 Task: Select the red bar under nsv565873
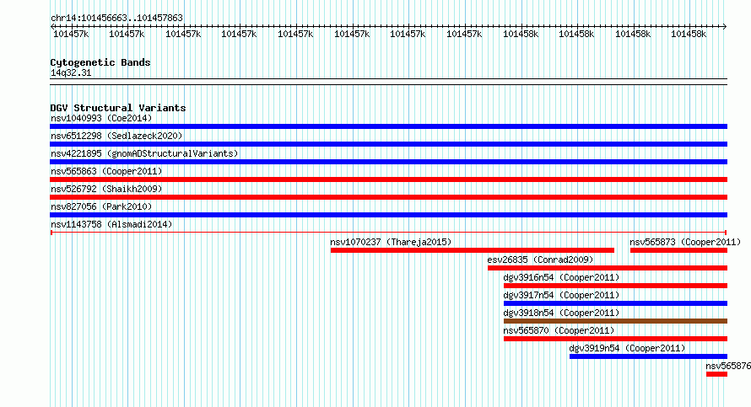(x=678, y=250)
